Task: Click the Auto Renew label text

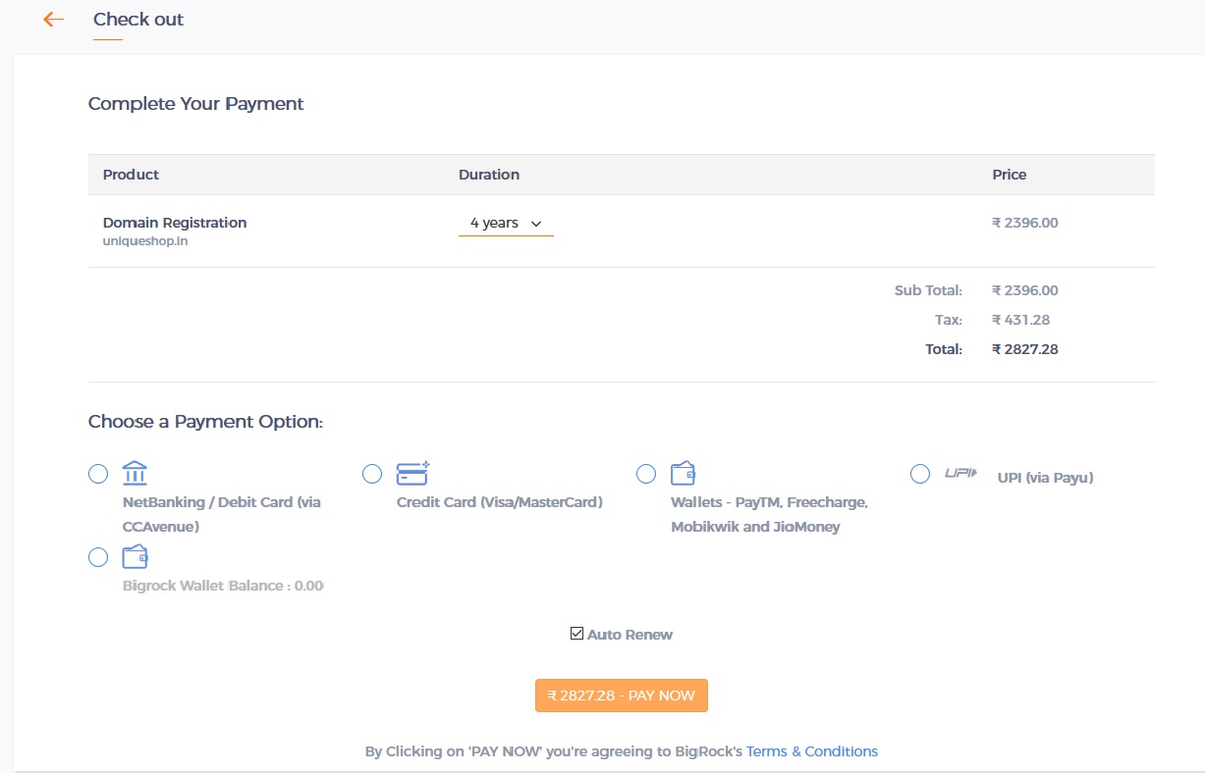Action: [x=630, y=635]
